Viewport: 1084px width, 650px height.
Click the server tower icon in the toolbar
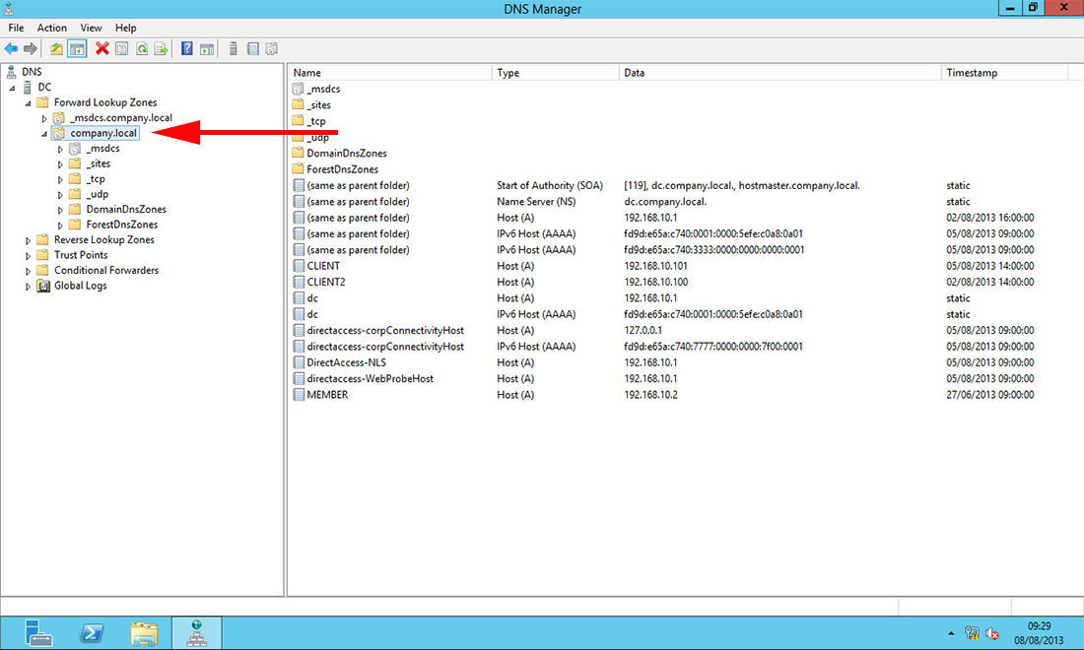pos(233,49)
